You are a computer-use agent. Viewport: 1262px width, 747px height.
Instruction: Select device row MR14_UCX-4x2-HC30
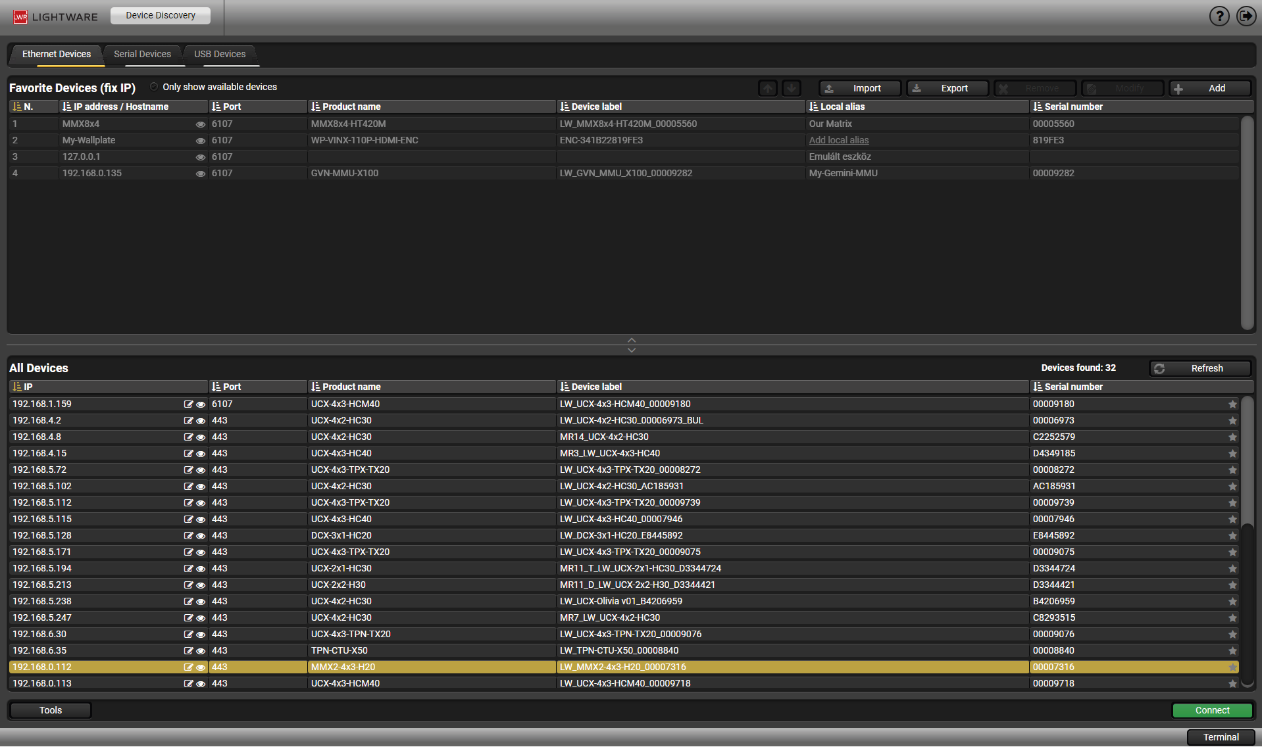[624, 437]
